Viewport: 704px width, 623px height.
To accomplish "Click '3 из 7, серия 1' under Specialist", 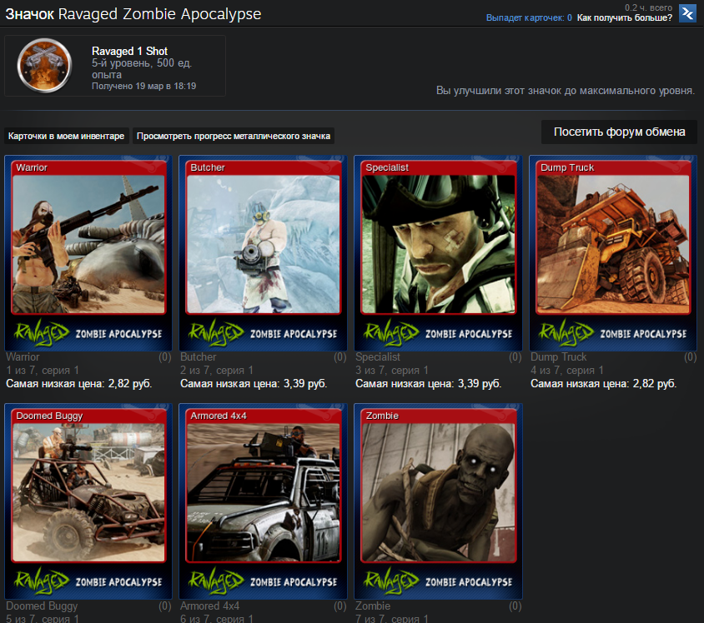I will [x=392, y=370].
